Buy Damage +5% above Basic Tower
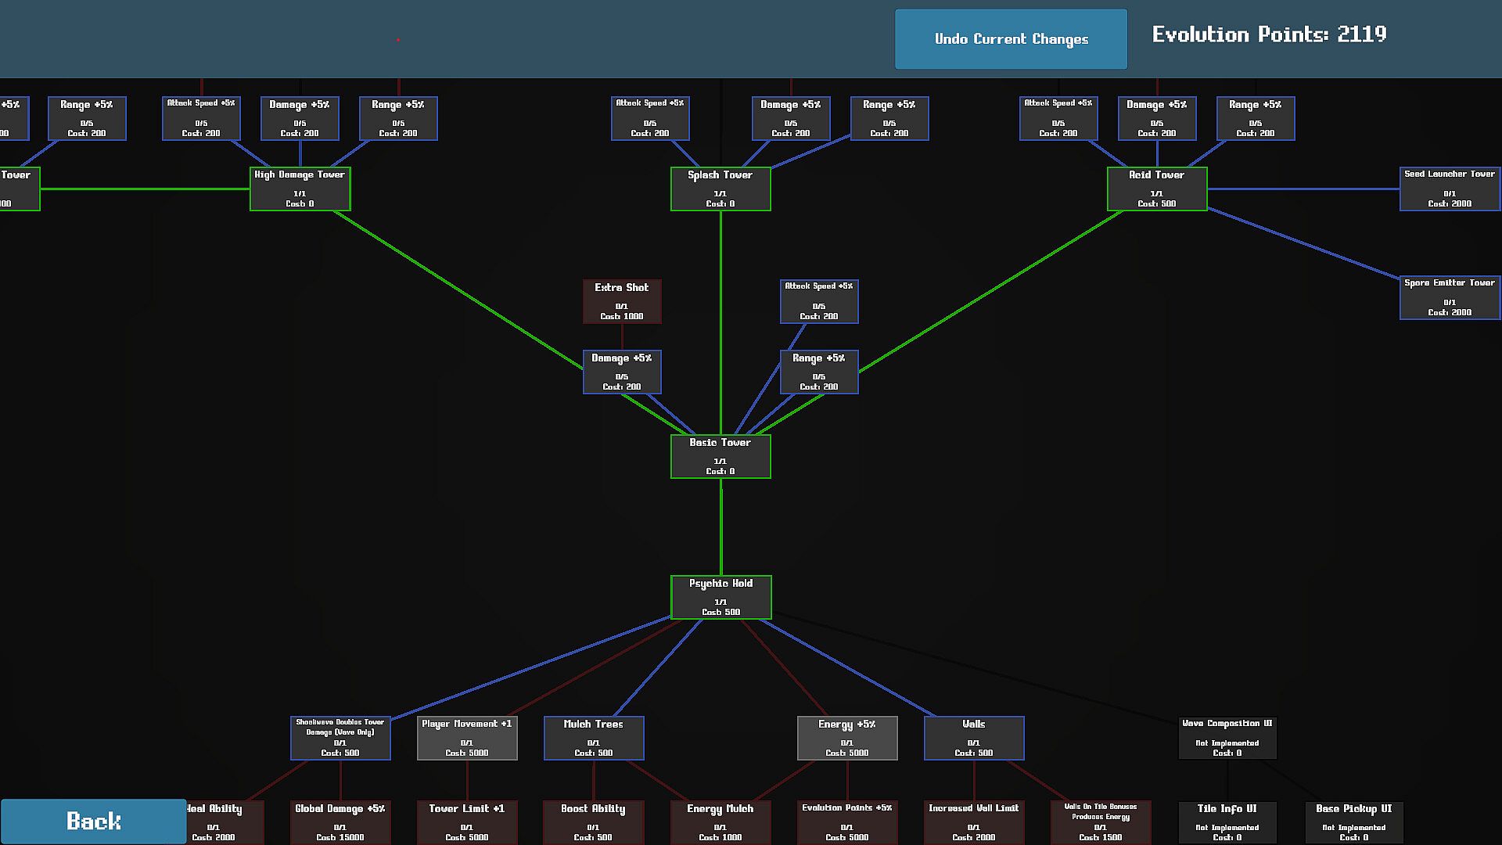 point(622,372)
